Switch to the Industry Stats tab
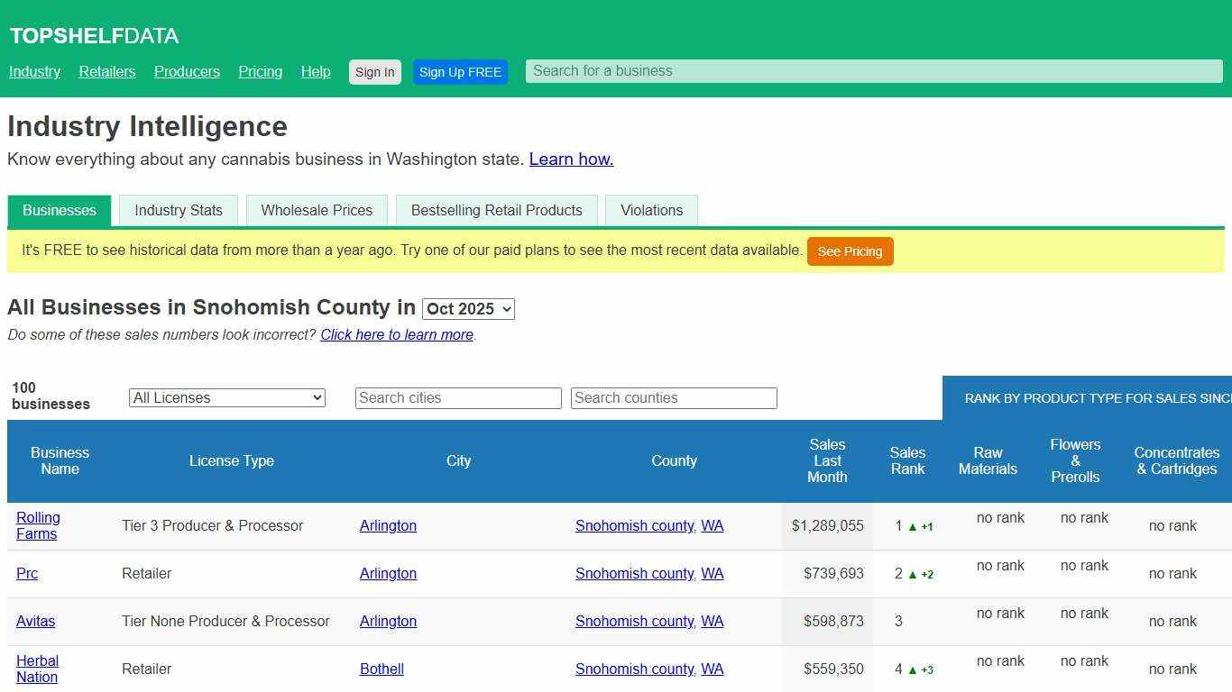Image resolution: width=1232 pixels, height=692 pixels. pos(178,210)
